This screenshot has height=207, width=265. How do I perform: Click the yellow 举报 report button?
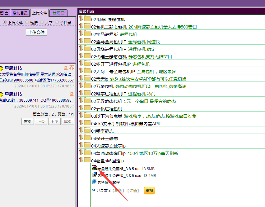(149, 191)
